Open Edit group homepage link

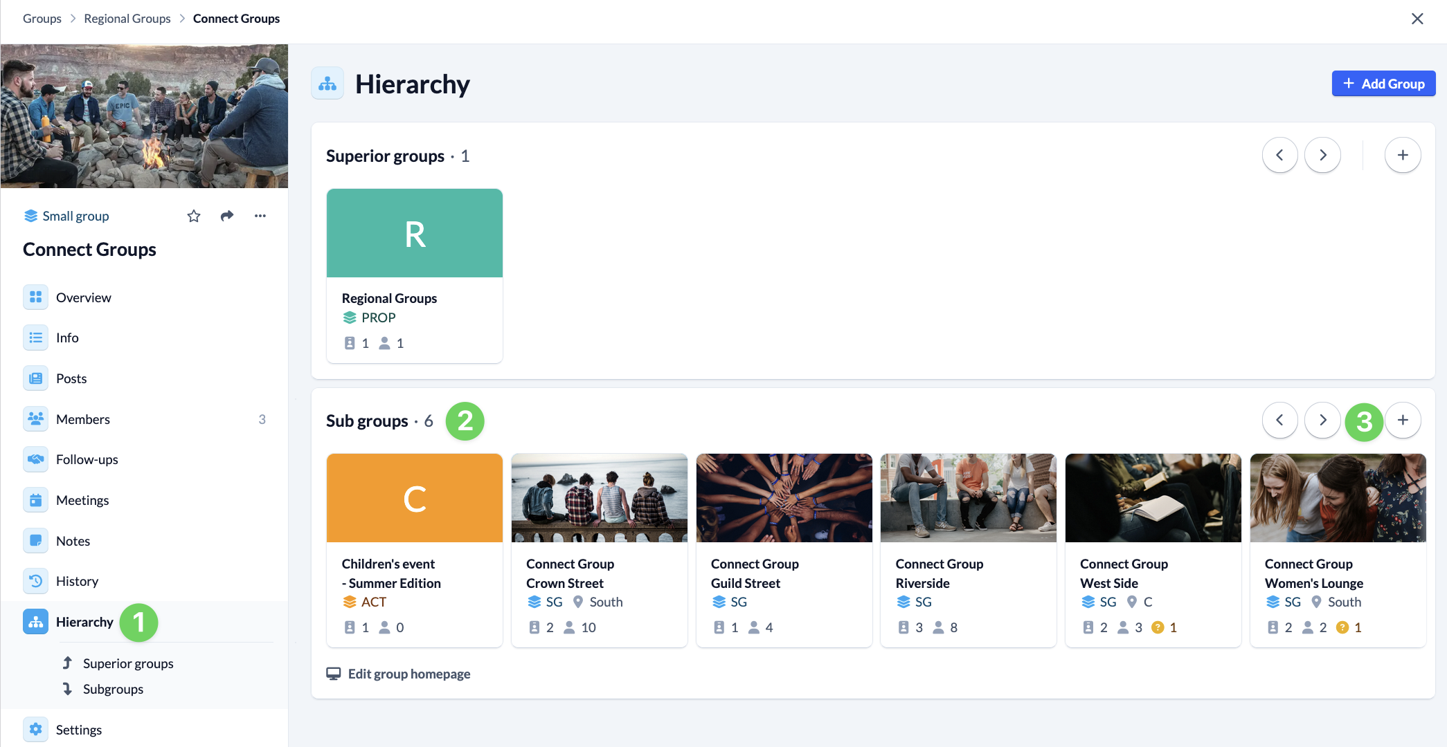(408, 674)
